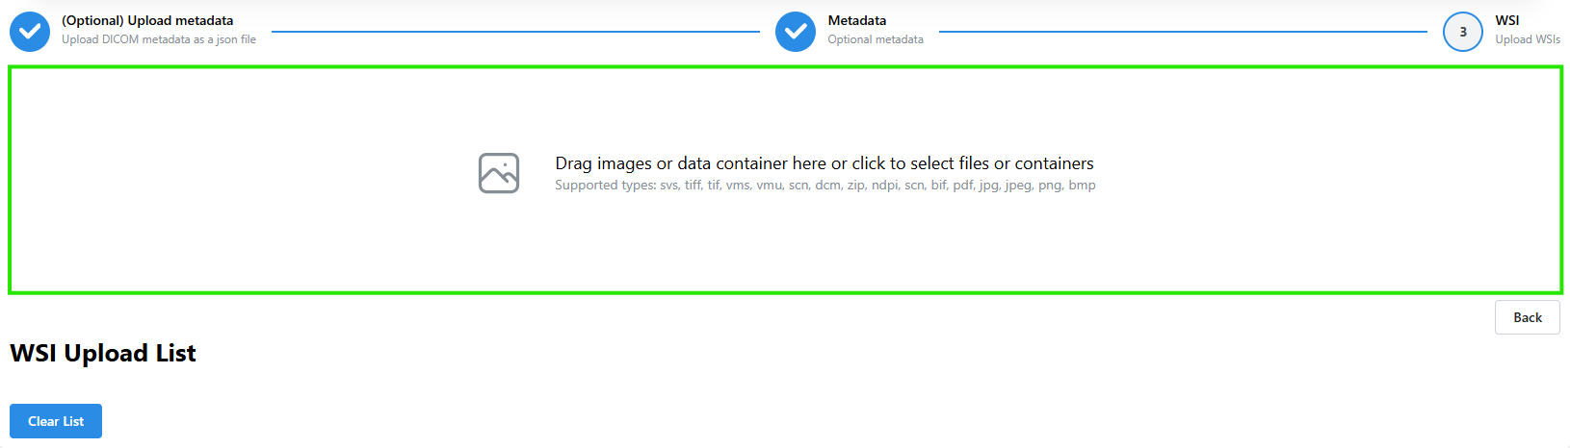This screenshot has width=1570, height=448.
Task: Select the 'WSI' step title
Action: pos(1506,20)
